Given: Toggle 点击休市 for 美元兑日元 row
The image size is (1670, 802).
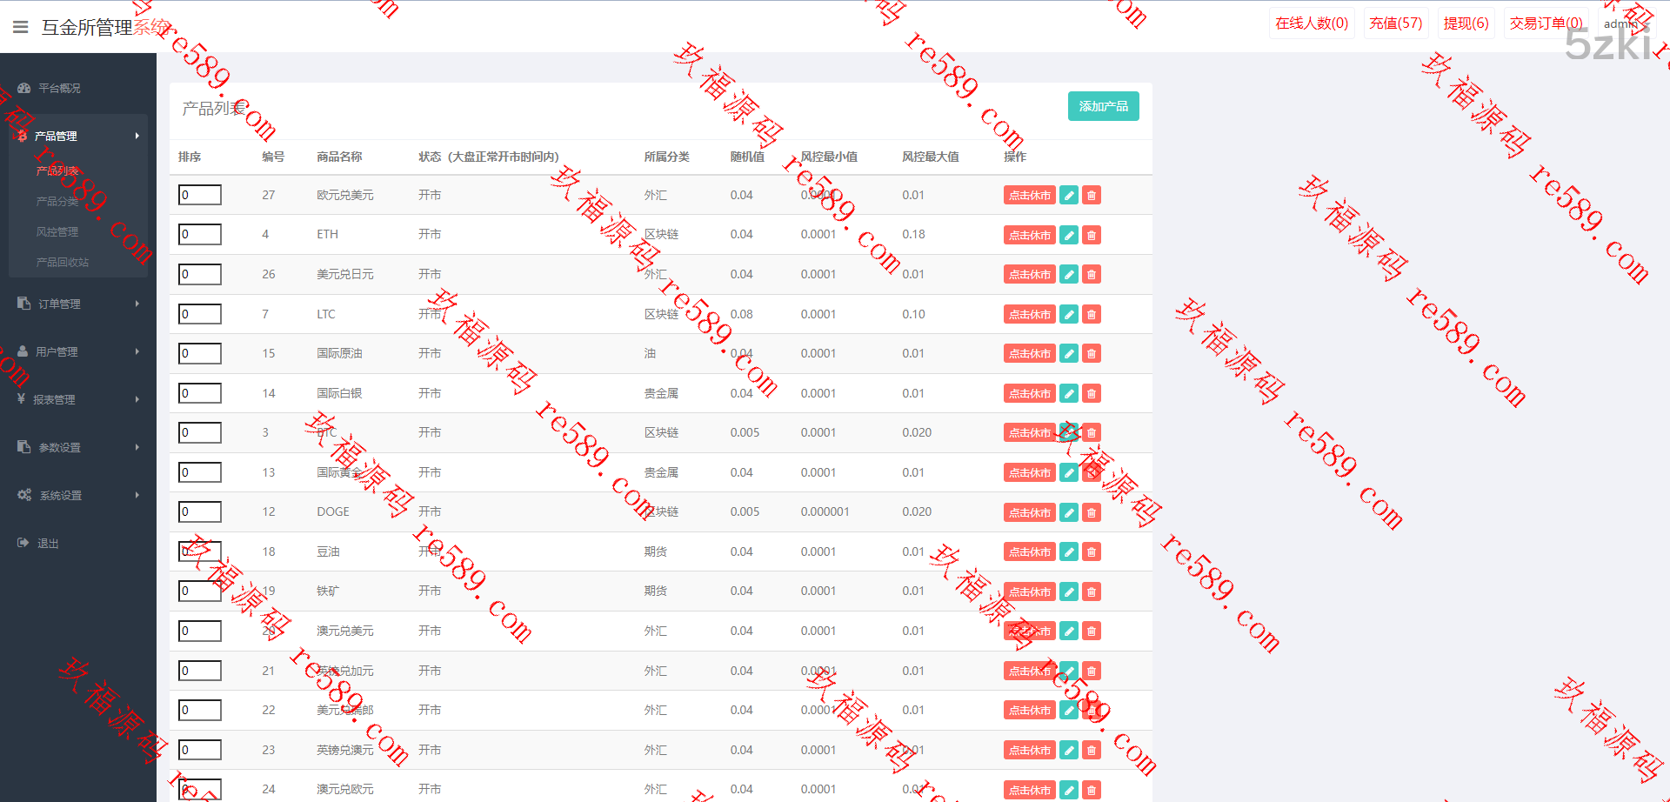Looking at the screenshot, I should tap(1029, 274).
